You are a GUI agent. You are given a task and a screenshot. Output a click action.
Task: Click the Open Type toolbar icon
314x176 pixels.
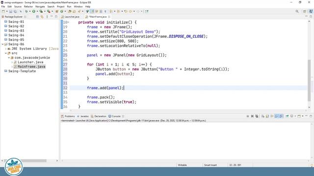coord(70,11)
